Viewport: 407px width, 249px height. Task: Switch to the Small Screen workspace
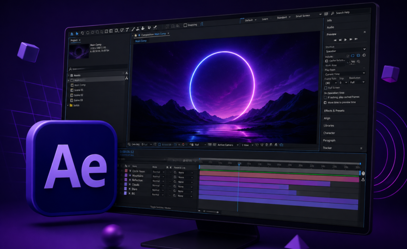(303, 16)
